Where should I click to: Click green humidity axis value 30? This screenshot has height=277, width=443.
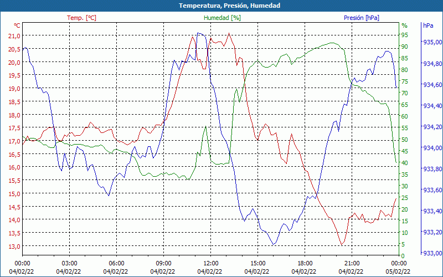pos(405,186)
